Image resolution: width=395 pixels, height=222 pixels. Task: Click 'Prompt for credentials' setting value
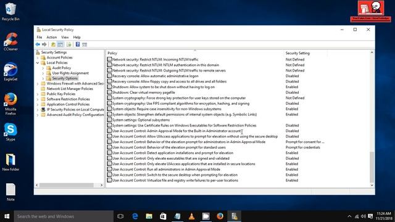[303, 147]
